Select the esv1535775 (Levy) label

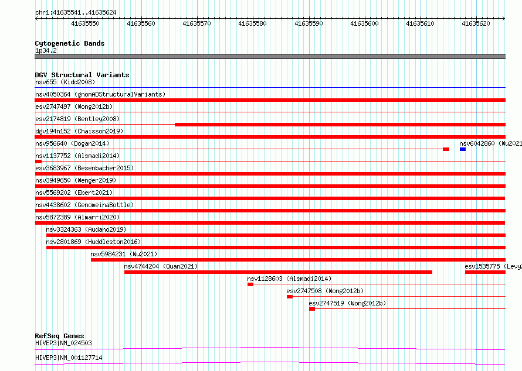pos(493,266)
